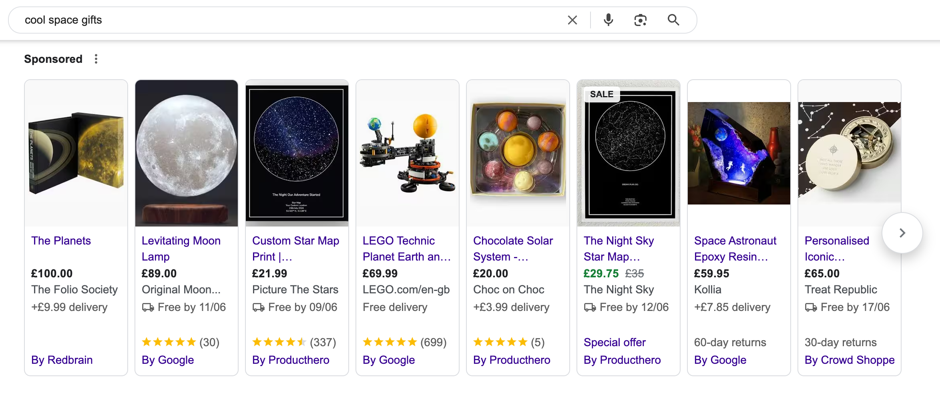This screenshot has width=940, height=393.
Task: Click the 'Special offer' link
Action: [x=615, y=342]
